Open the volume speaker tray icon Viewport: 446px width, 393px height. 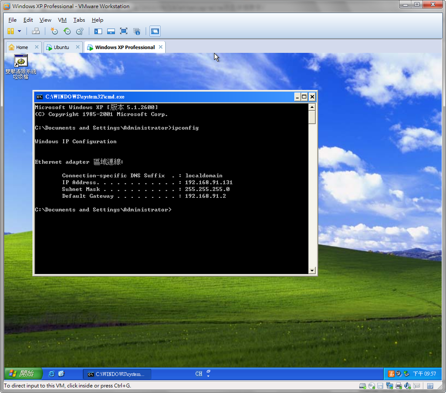(x=399, y=374)
